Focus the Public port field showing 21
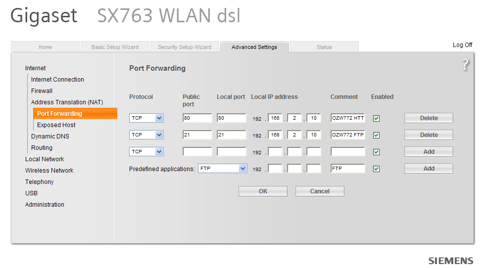The height and width of the screenshot is (270, 482). point(197,135)
